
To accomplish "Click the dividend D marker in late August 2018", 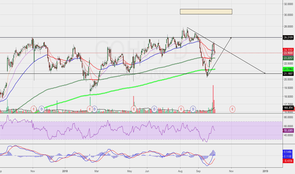I will [x=193, y=109].
